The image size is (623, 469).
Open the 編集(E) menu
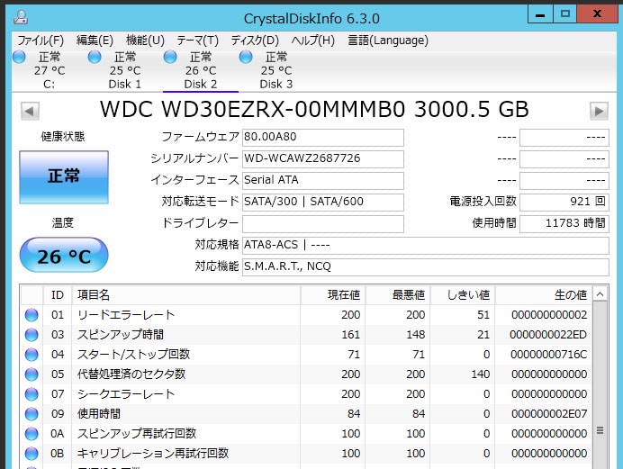[95, 41]
